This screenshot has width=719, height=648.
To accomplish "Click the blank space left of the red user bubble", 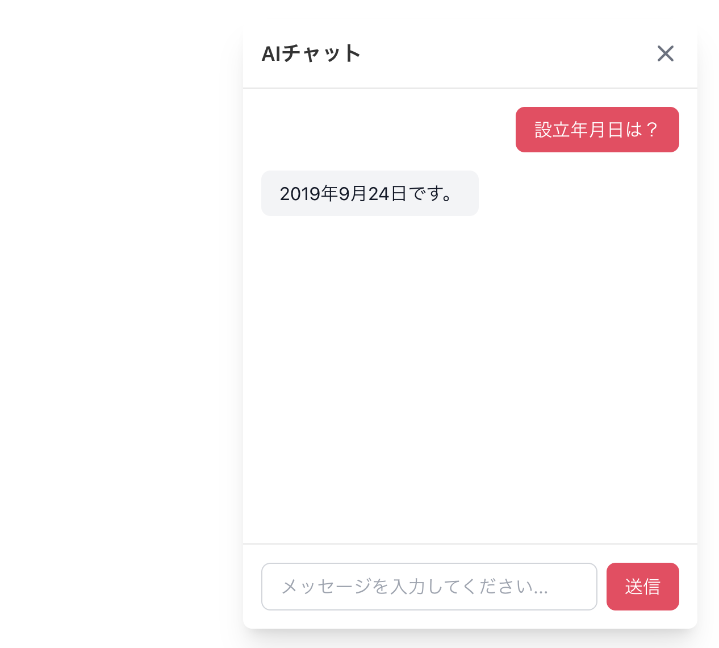I will (x=386, y=130).
